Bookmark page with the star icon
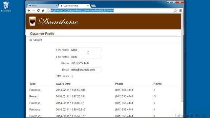 [x=175, y=10]
